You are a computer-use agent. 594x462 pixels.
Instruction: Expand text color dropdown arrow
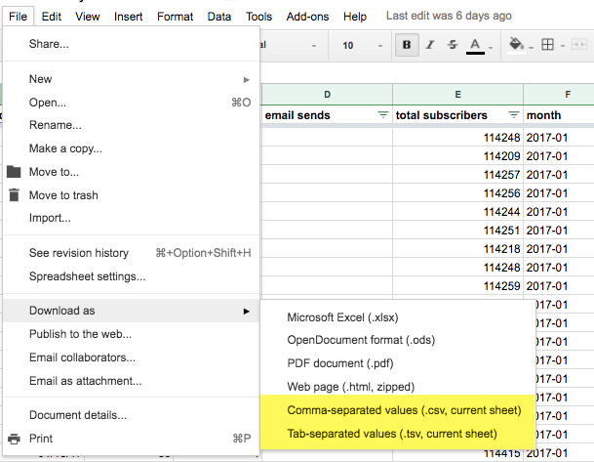tap(491, 48)
